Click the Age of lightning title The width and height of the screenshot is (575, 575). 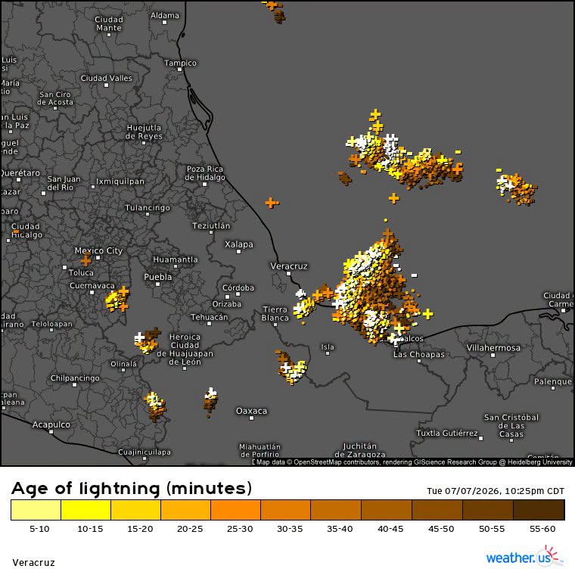[x=132, y=489]
